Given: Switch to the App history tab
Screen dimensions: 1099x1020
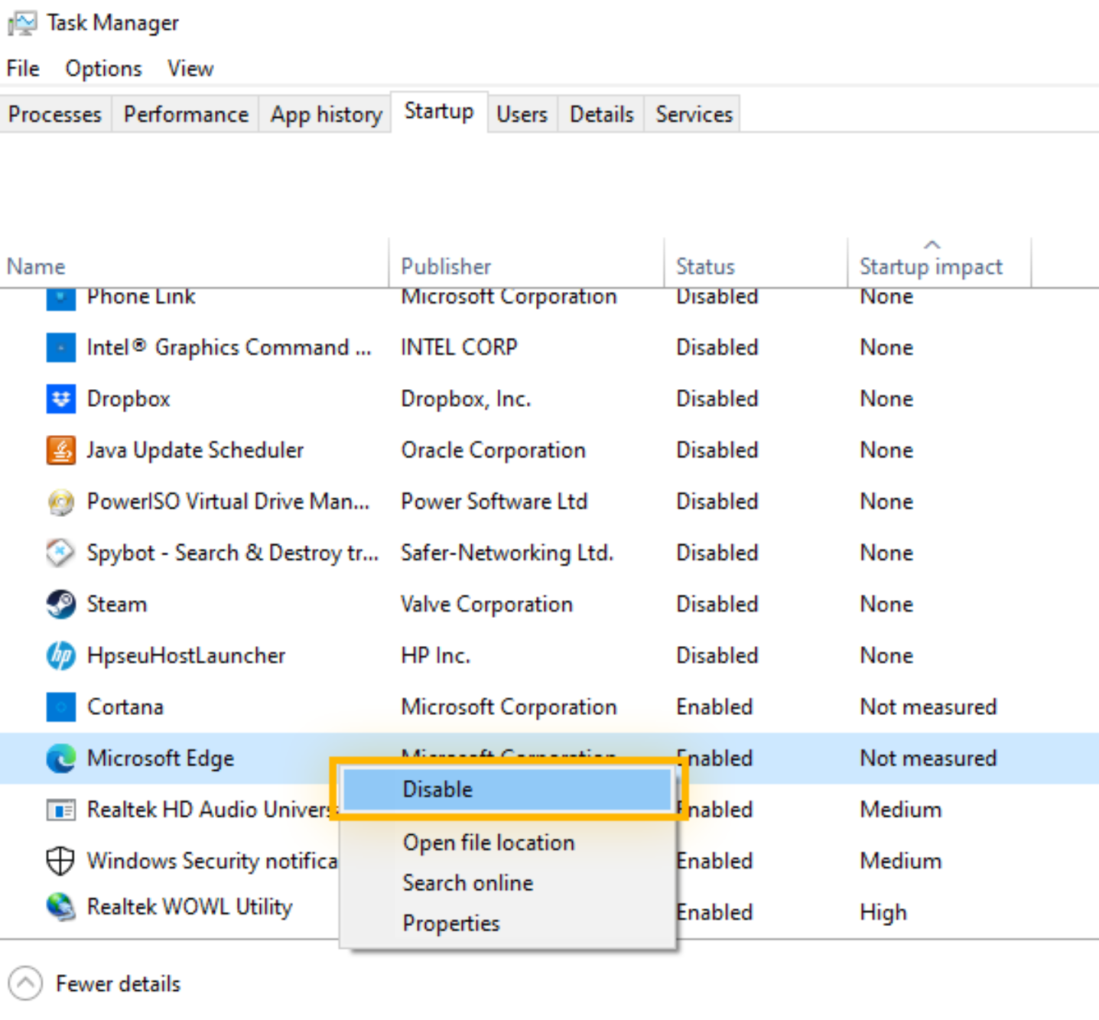Looking at the screenshot, I should click(326, 115).
